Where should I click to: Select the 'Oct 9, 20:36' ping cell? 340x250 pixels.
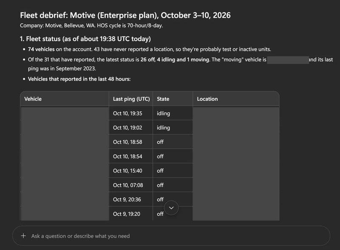click(131, 200)
